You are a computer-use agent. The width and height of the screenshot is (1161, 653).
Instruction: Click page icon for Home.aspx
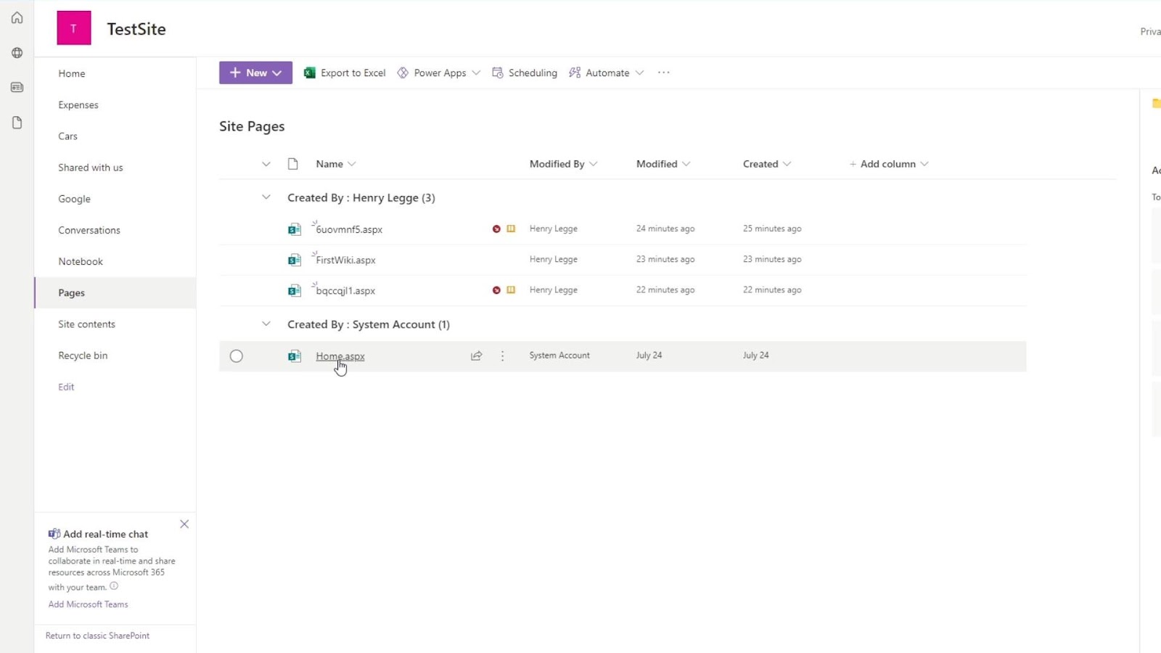pos(294,356)
